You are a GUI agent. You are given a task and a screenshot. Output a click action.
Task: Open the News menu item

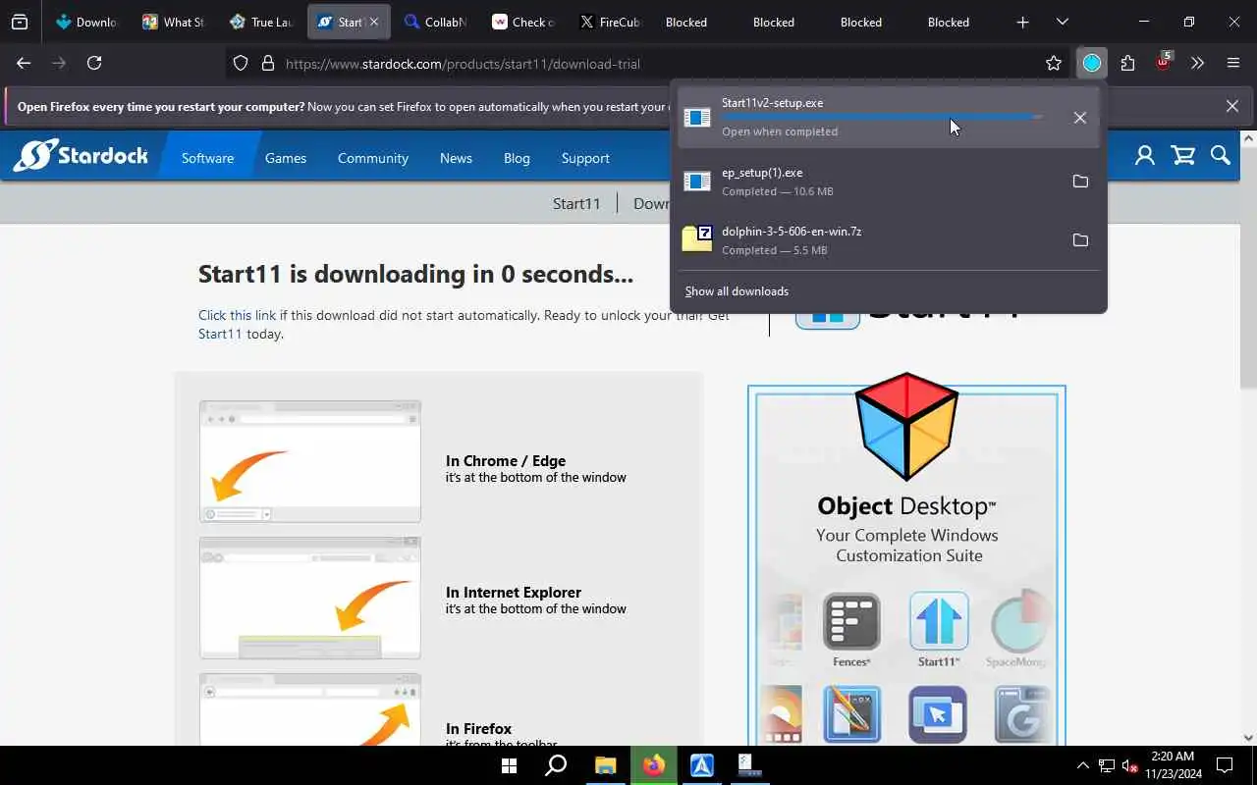pos(456,158)
